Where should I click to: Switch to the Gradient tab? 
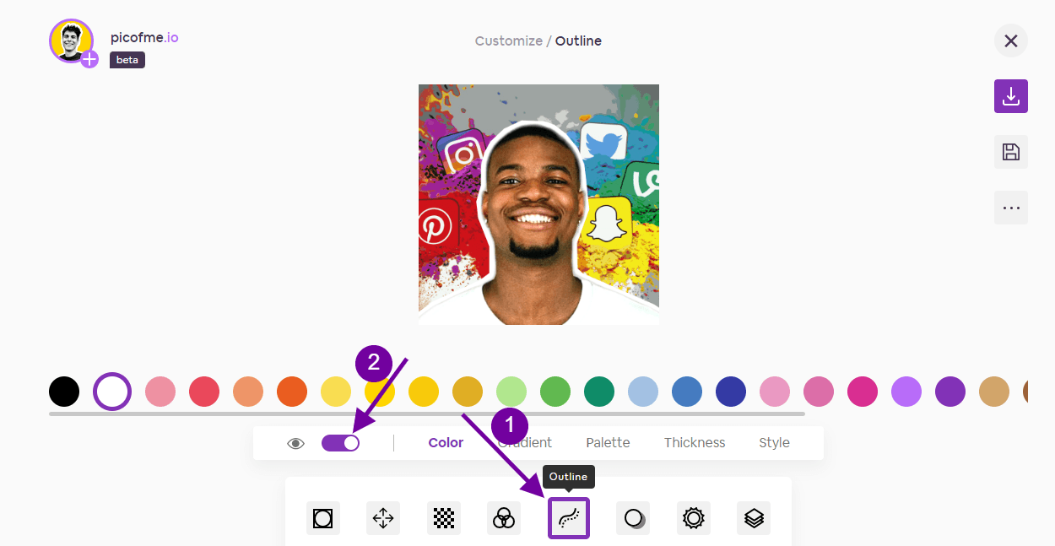525,443
